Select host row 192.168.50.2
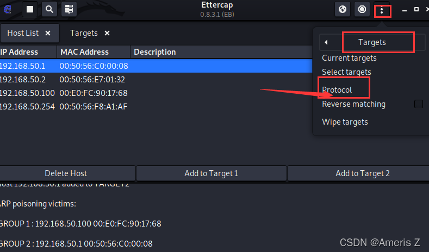 [156, 79]
